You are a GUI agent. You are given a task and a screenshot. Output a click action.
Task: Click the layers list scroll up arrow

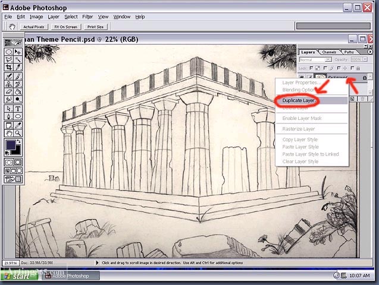coord(370,77)
